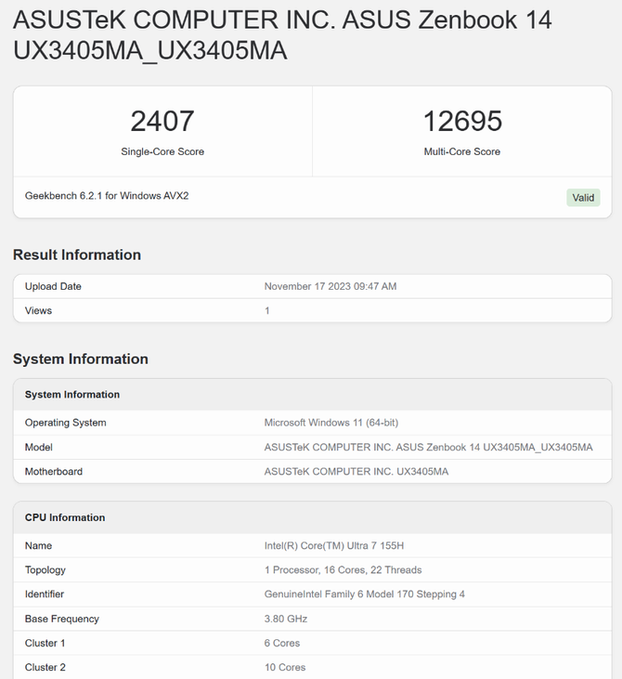The image size is (622, 679).
Task: Click the Upload Date label
Action: point(53,286)
